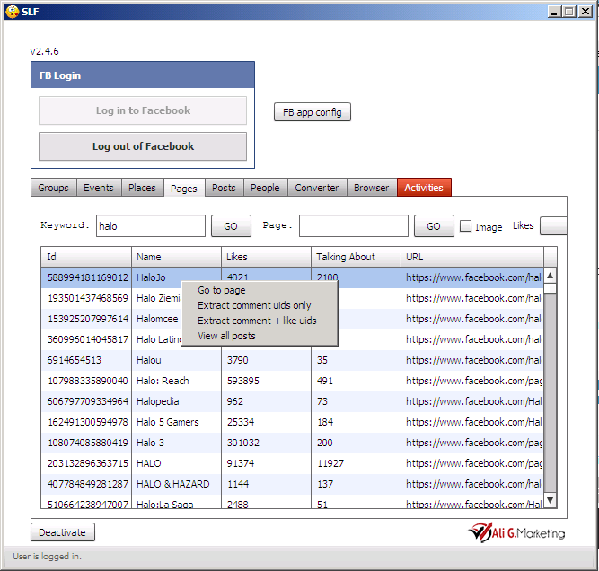Switch to the Posts tab
Viewport: 599px width, 571px height.
(224, 188)
